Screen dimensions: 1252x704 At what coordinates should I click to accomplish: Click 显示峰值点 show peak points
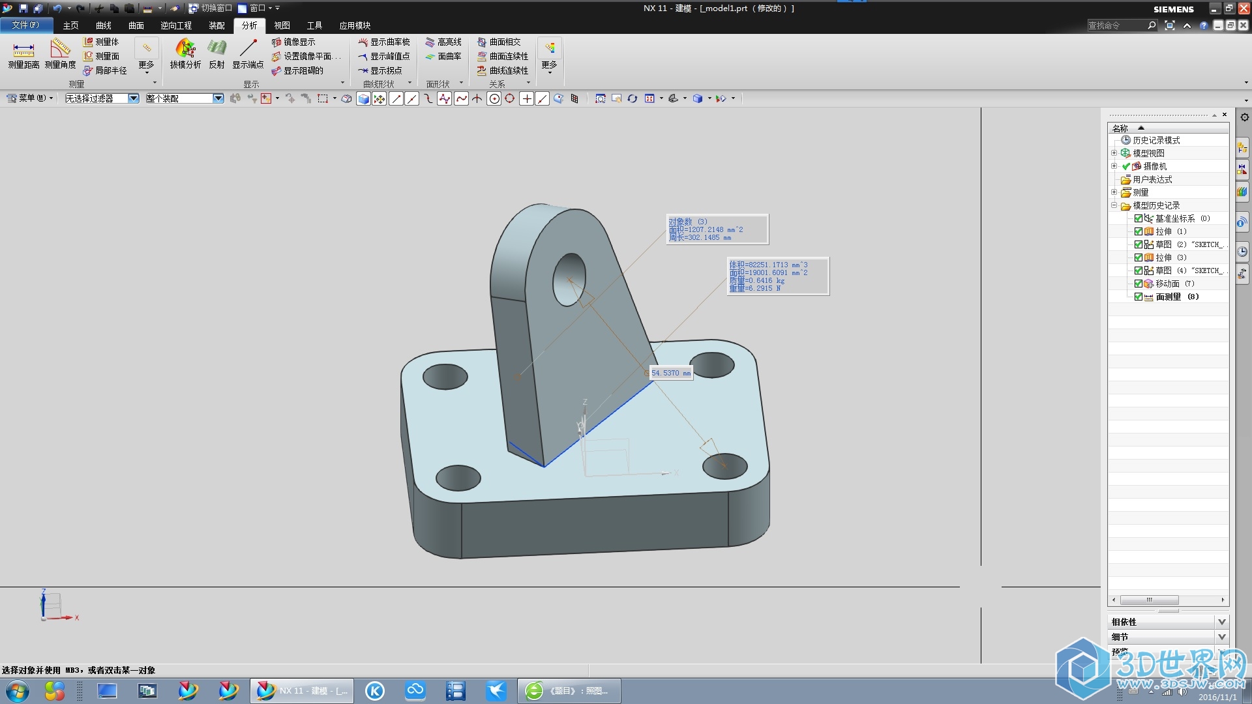pyautogui.click(x=384, y=56)
